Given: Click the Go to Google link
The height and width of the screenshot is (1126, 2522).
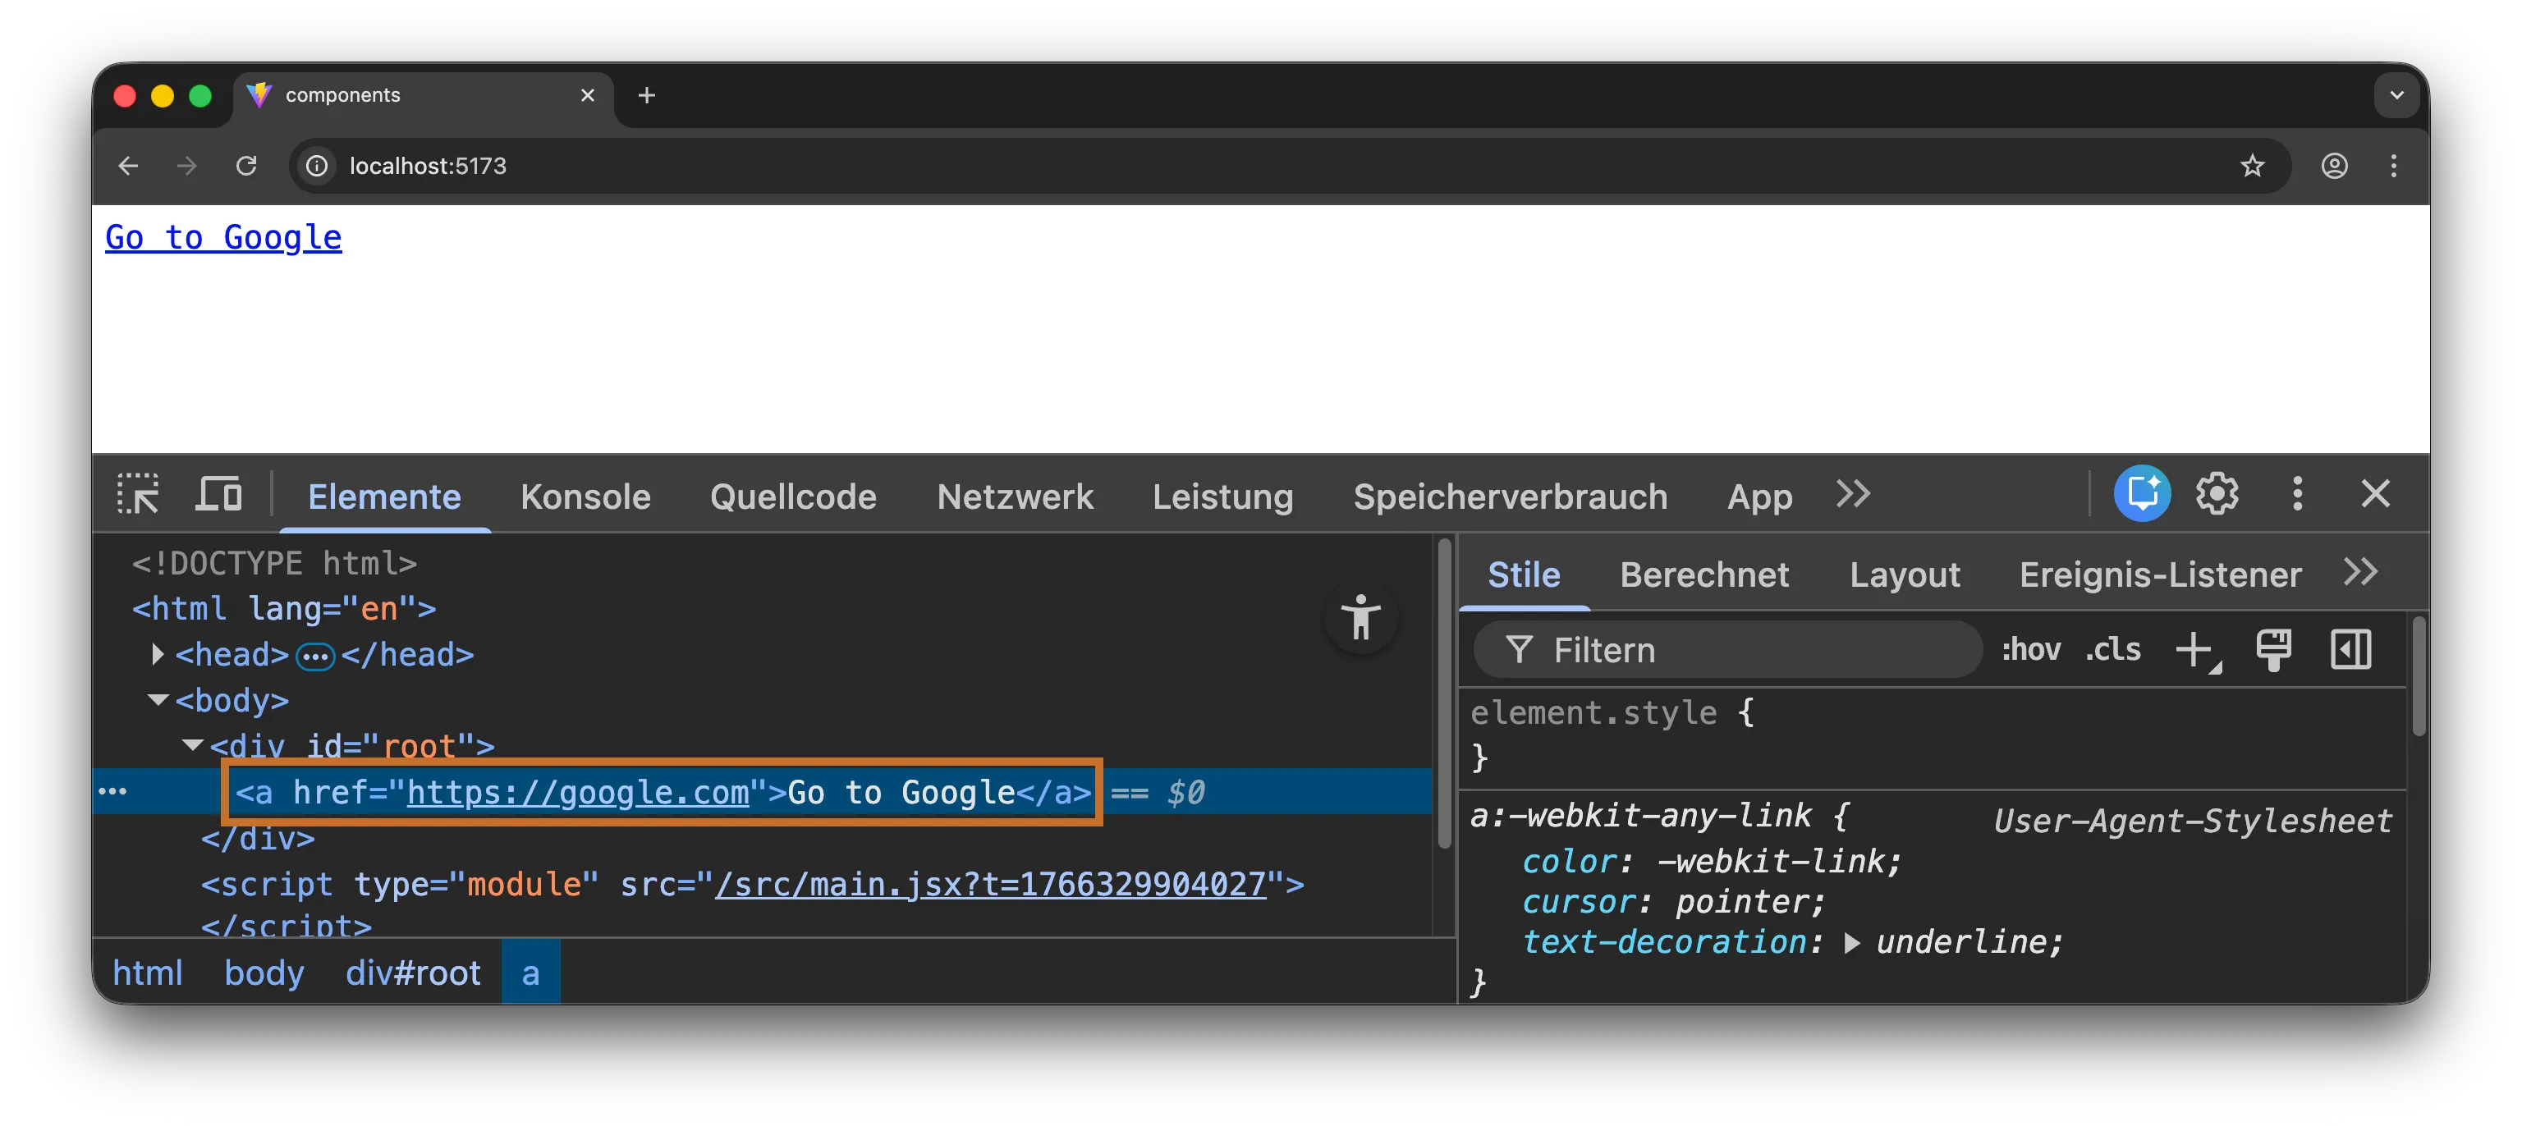Looking at the screenshot, I should [222, 237].
